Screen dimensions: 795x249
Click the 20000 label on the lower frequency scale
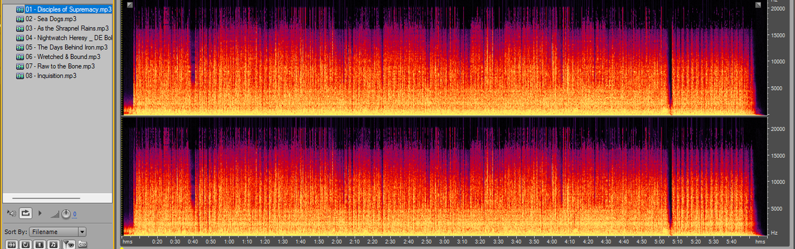[x=779, y=129]
